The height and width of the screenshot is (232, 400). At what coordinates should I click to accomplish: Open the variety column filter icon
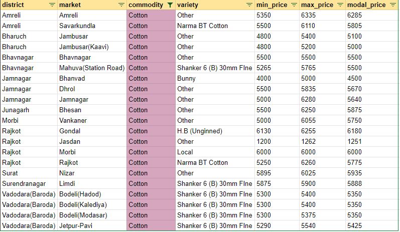tap(249, 5)
